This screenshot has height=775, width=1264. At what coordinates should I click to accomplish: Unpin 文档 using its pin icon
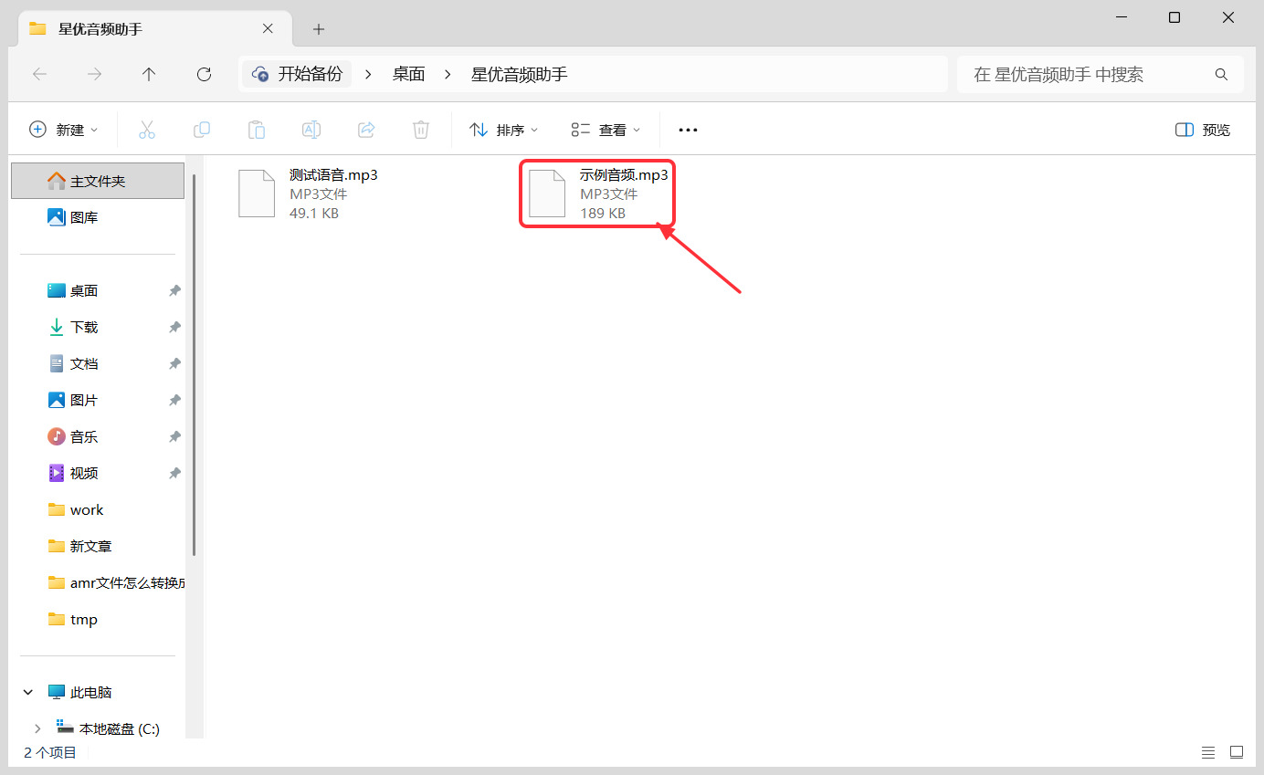tap(174, 364)
